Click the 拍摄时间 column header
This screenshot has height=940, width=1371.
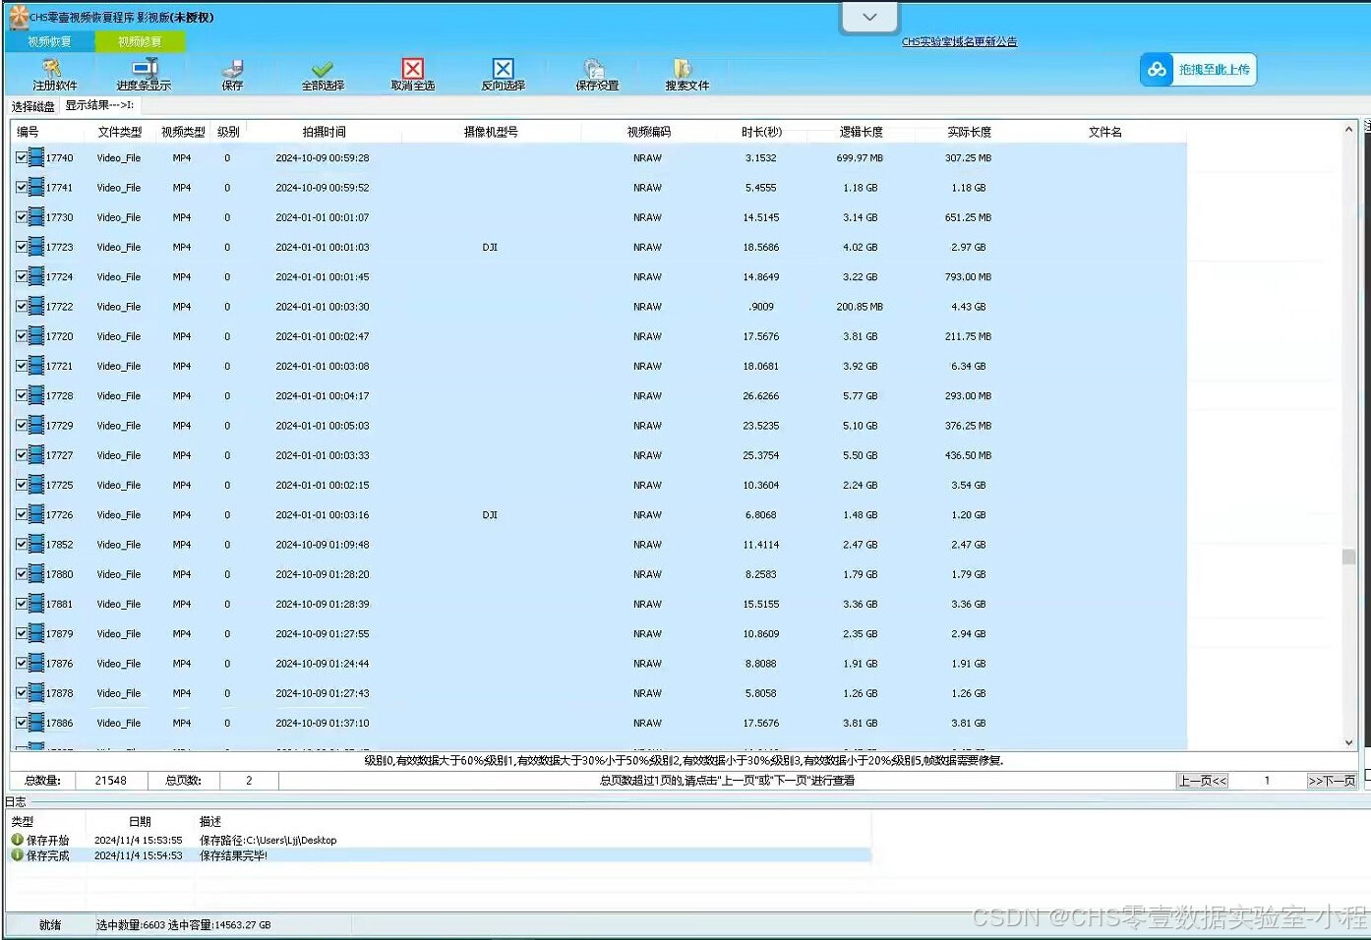pos(324,132)
